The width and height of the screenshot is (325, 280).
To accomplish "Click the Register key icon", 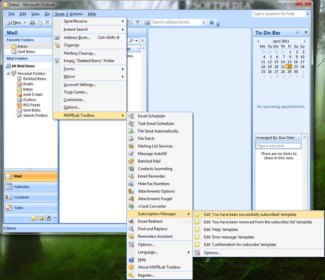I will pyautogui.click(x=131, y=275).
